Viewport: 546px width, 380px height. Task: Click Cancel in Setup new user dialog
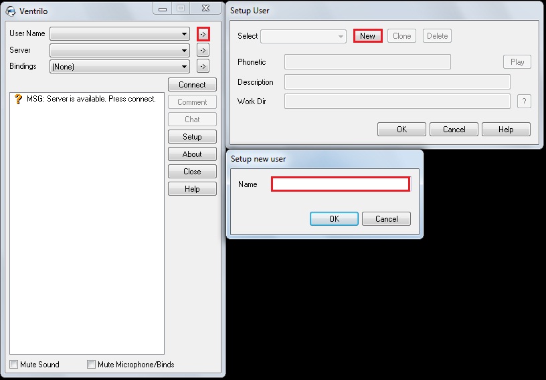click(x=387, y=218)
